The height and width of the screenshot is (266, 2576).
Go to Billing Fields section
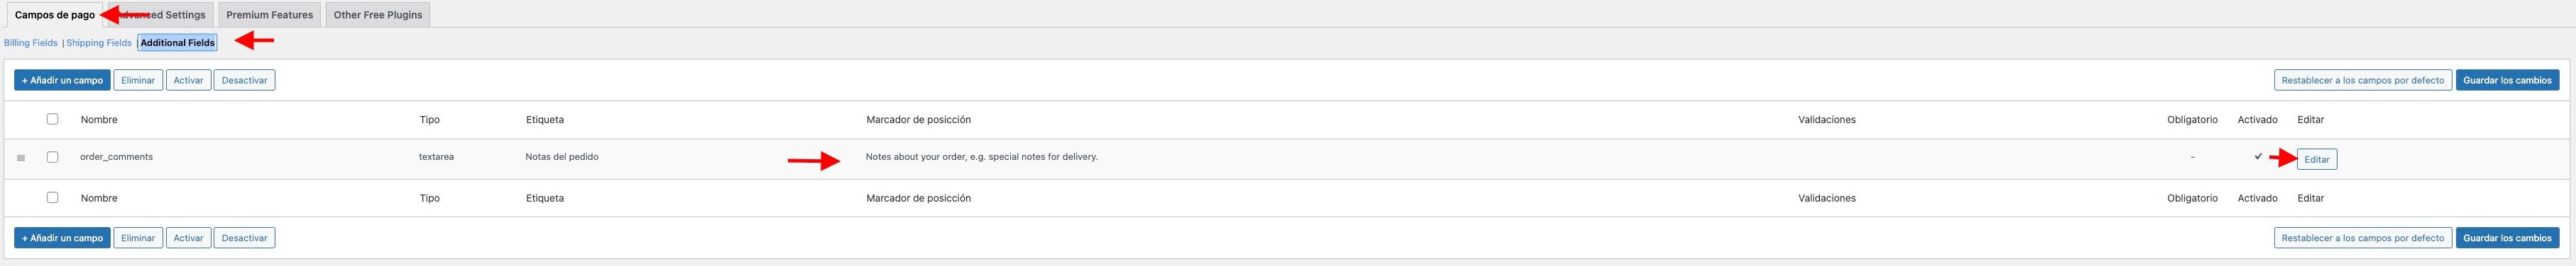pyautogui.click(x=31, y=43)
